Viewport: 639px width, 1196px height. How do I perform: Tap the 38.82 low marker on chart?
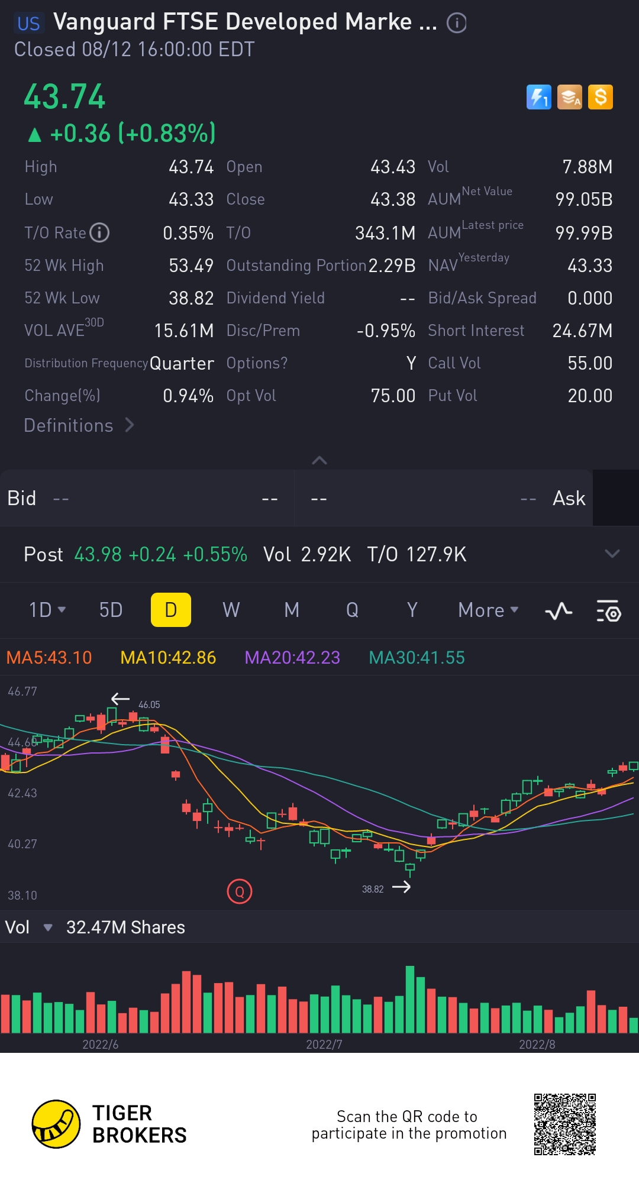pos(373,889)
